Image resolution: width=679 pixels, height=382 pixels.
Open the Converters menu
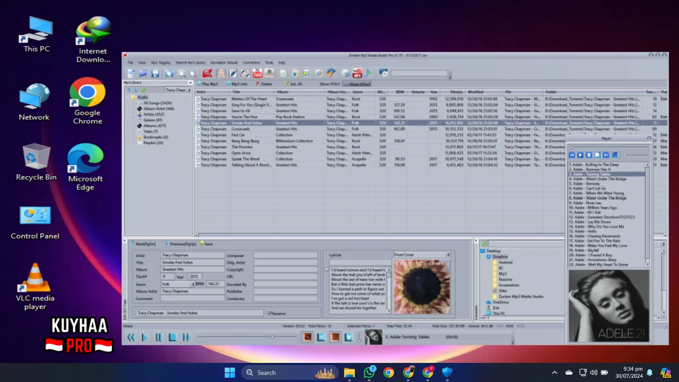pos(251,63)
